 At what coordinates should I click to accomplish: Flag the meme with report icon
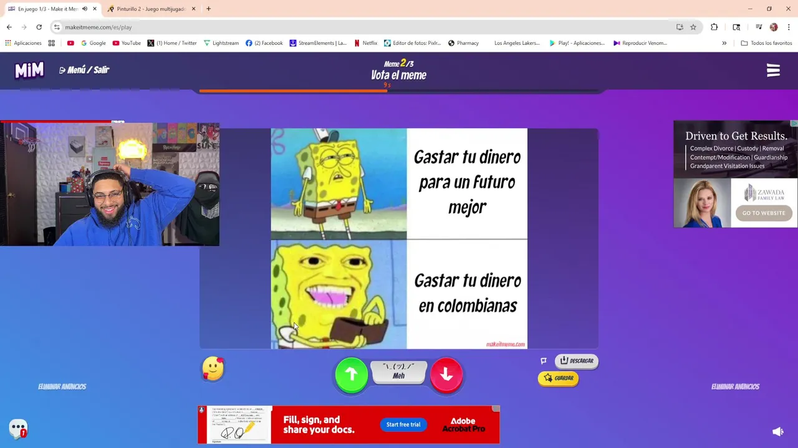(544, 361)
